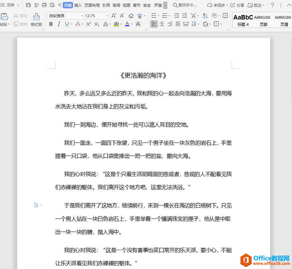The height and width of the screenshot is (269, 292).
Task: Expand the Paste (粘贴) dropdown arrow
Action: pyautogui.click(x=9, y=24)
